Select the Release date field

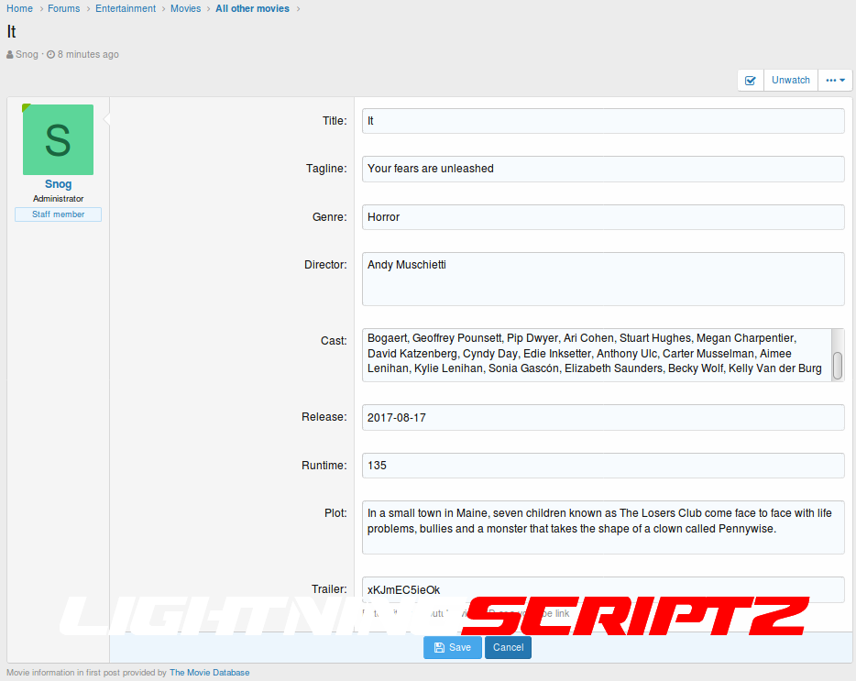click(x=602, y=418)
